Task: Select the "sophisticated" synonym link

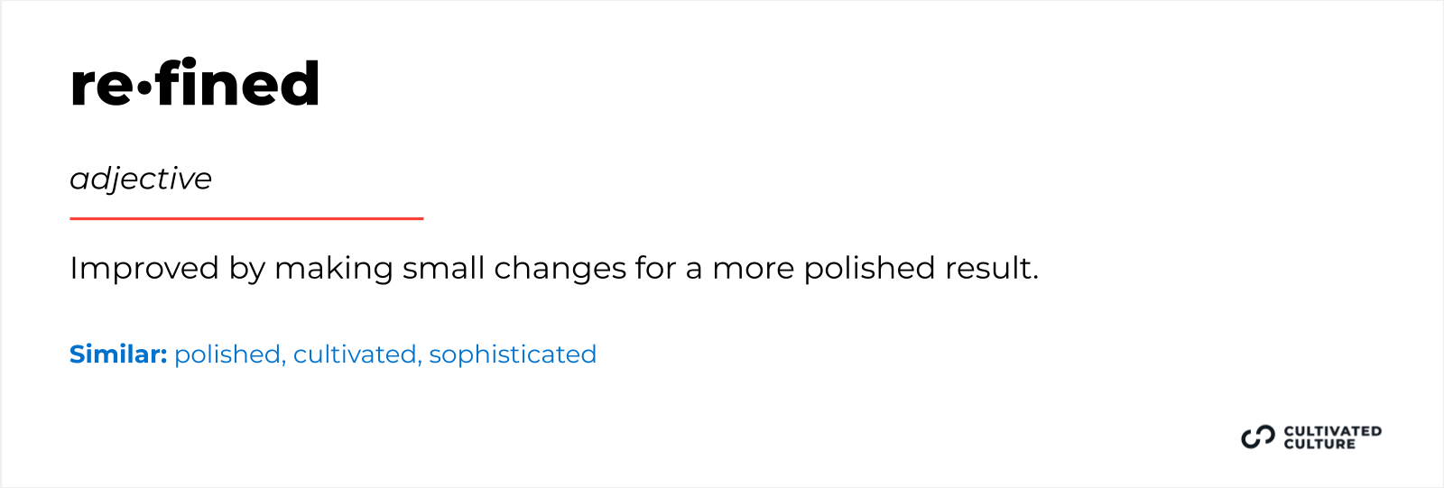Action: [x=513, y=354]
